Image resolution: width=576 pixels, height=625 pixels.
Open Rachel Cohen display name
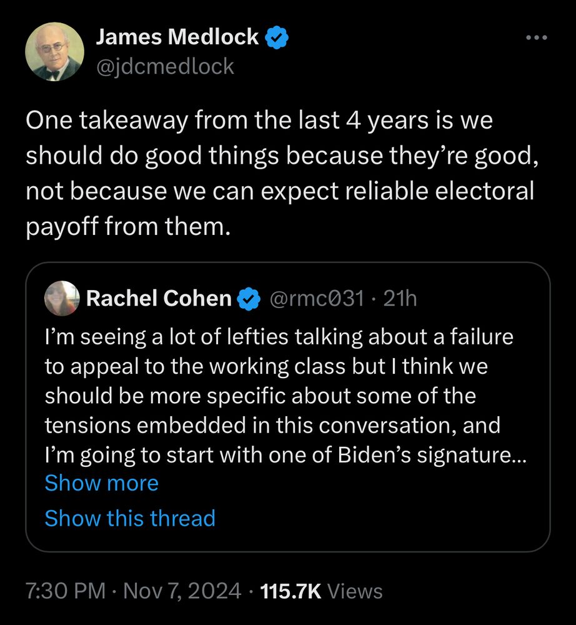[159, 299]
